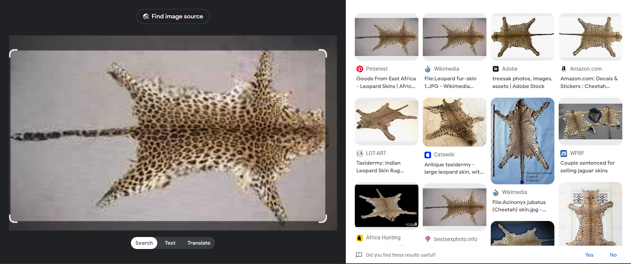This screenshot has width=631, height=264.
Task: Answer No to results useful question
Action: click(x=613, y=255)
